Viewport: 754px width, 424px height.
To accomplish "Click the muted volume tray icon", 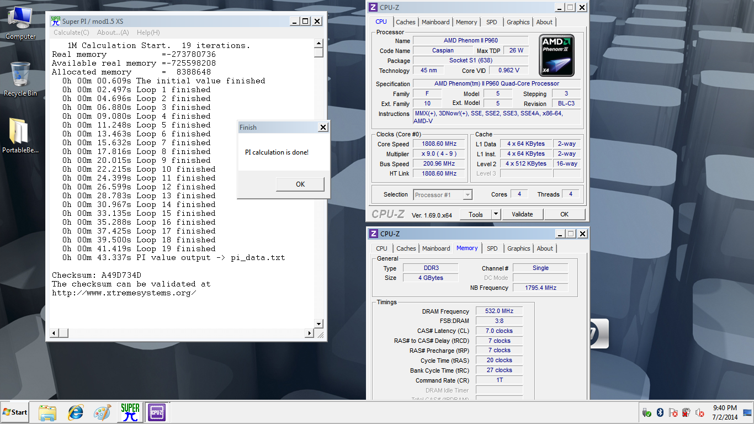I will [x=700, y=412].
